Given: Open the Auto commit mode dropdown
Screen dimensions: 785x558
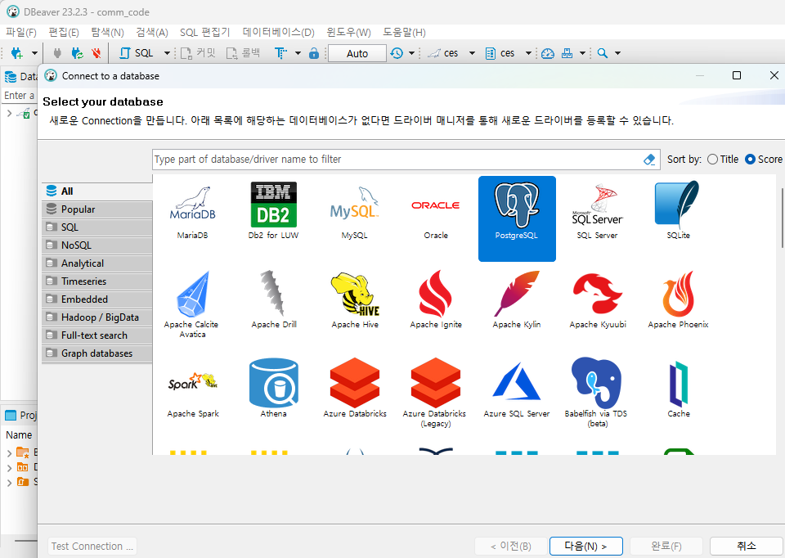Looking at the screenshot, I should click(357, 52).
